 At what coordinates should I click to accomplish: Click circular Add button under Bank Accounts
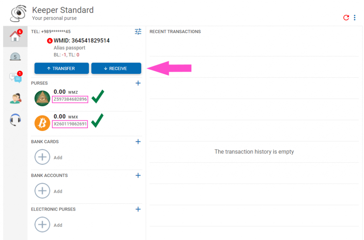(42, 191)
